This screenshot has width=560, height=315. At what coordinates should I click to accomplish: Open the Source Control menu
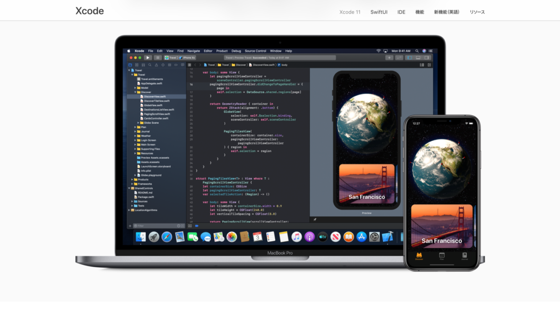(x=255, y=51)
